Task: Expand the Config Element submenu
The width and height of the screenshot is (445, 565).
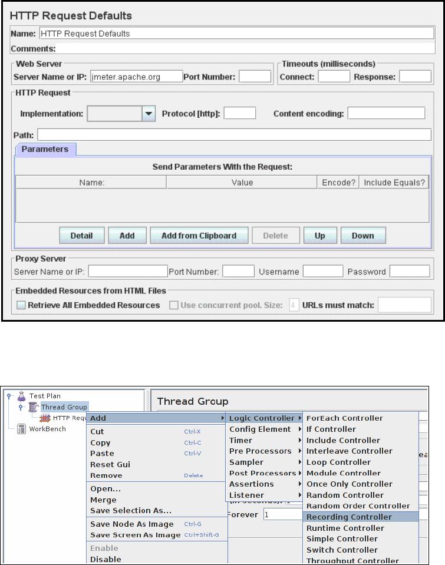Action: pos(265,429)
